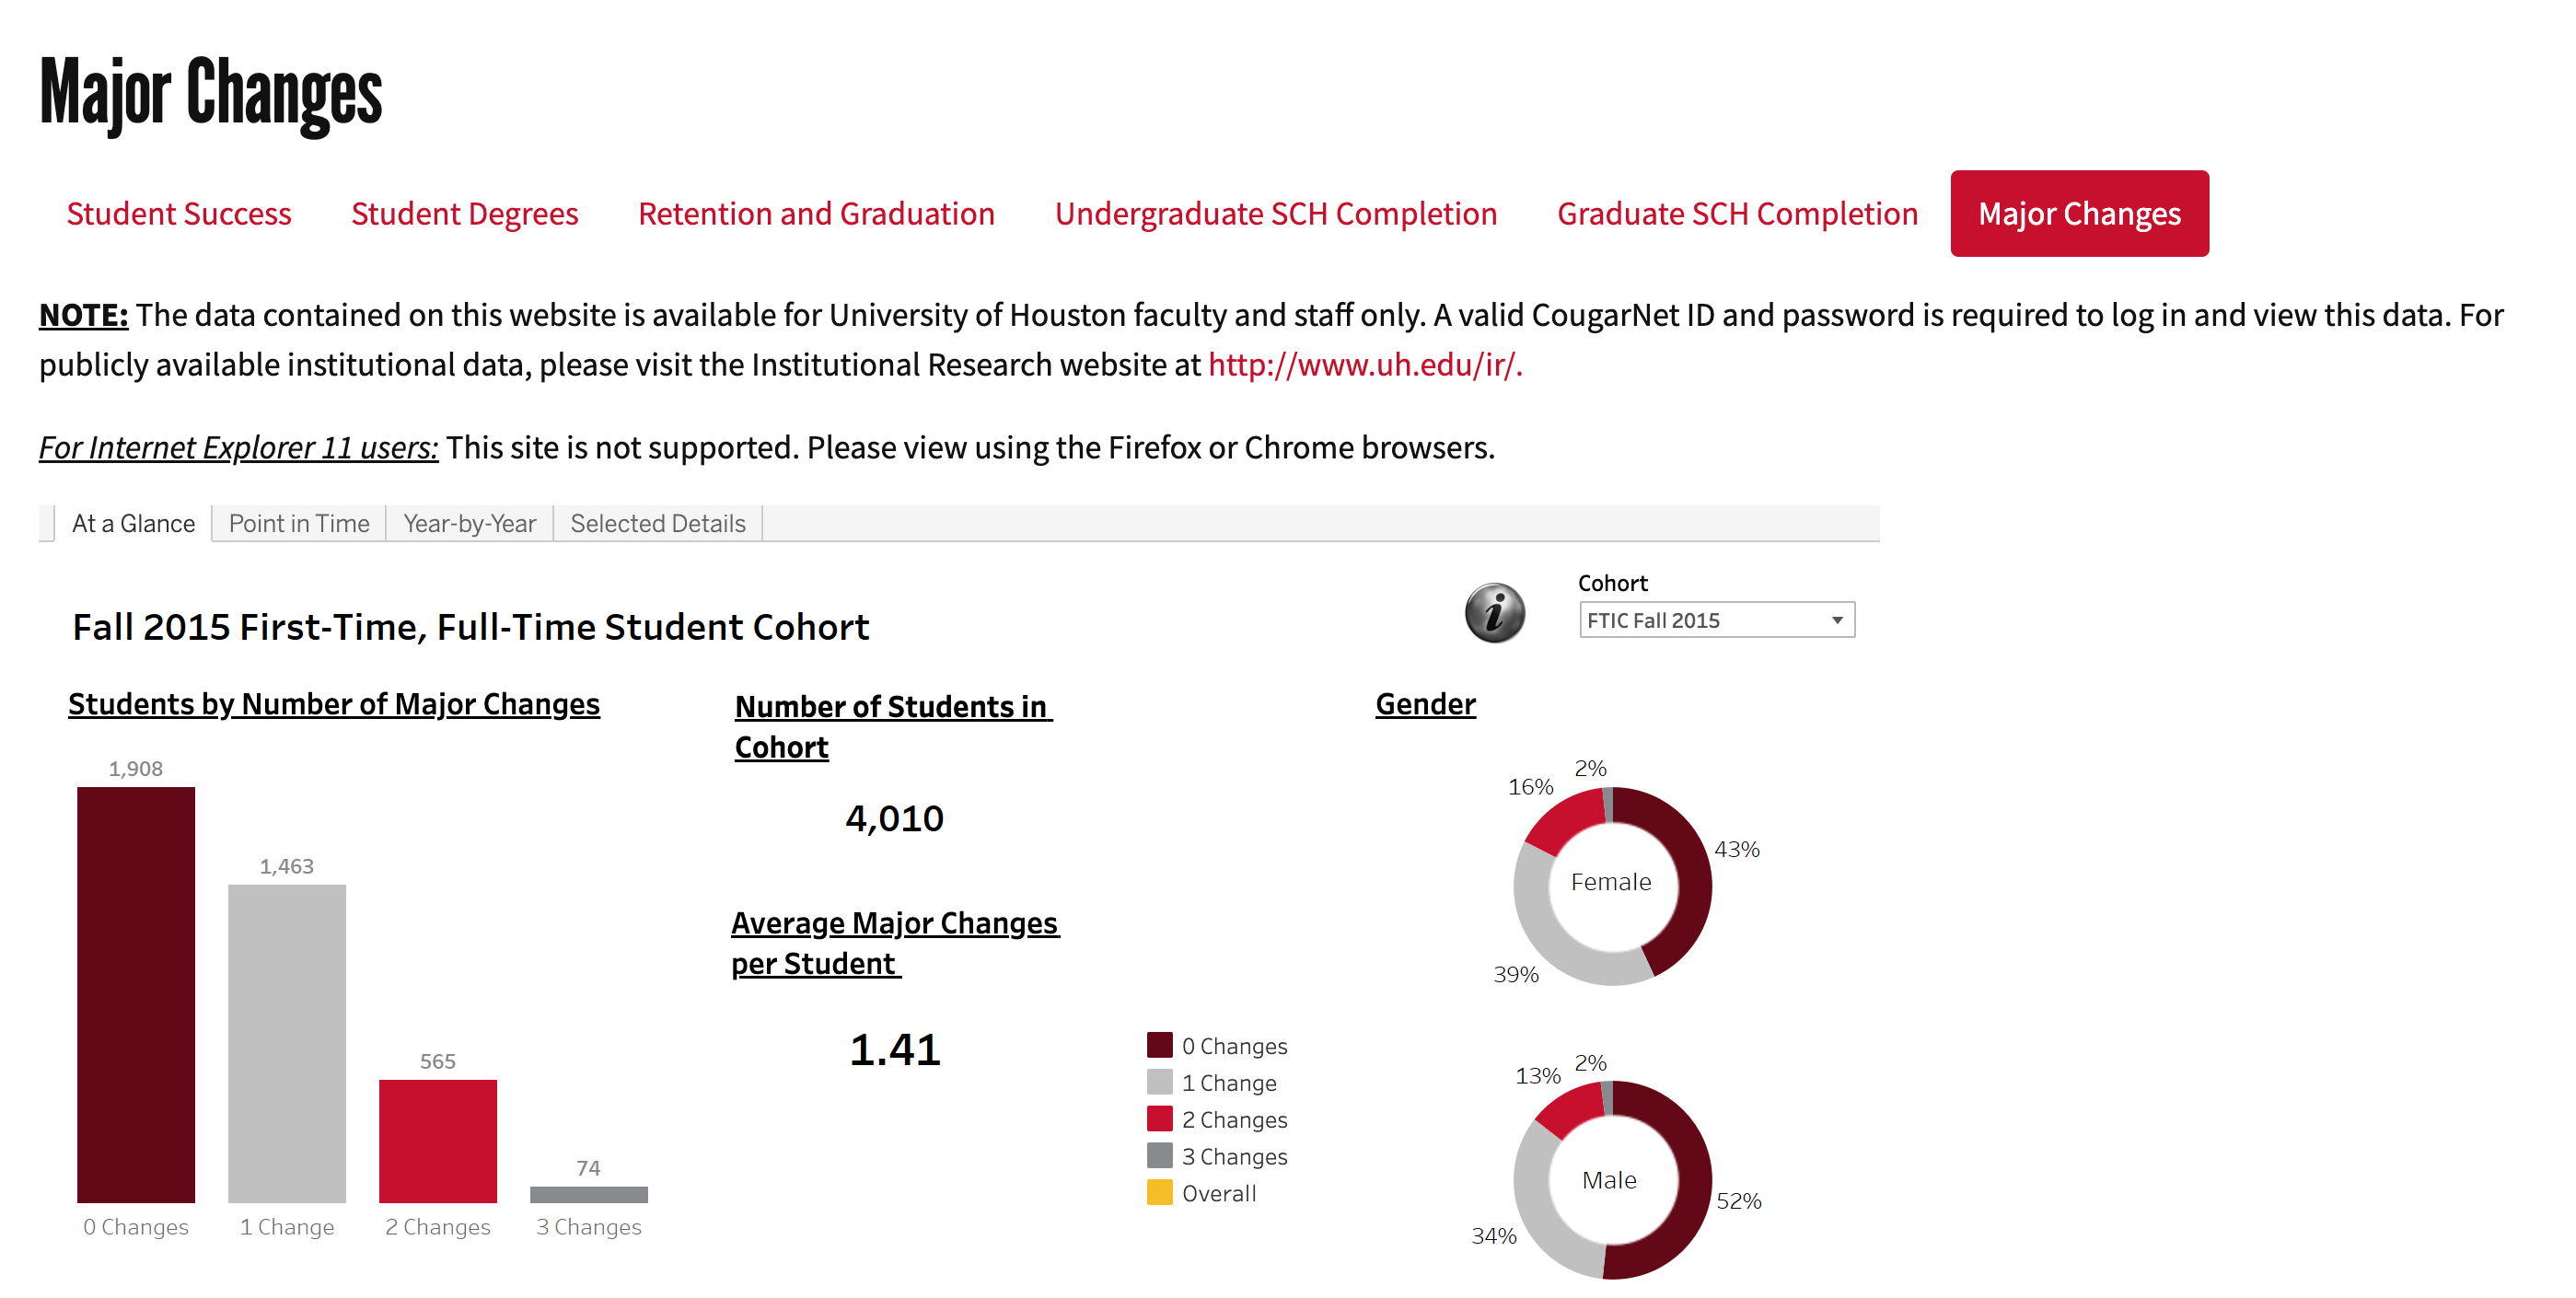Click the 0 Changes legend swatch
The image size is (2576, 1298).
click(1159, 1045)
